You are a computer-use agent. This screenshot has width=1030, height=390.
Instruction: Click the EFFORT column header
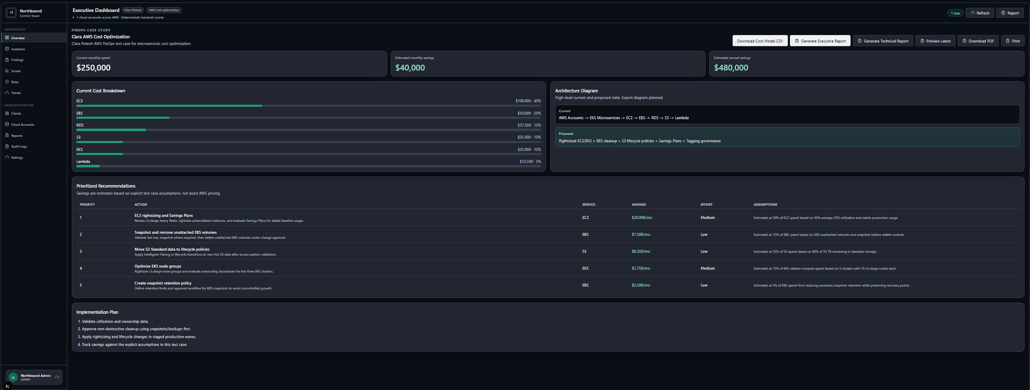point(706,204)
